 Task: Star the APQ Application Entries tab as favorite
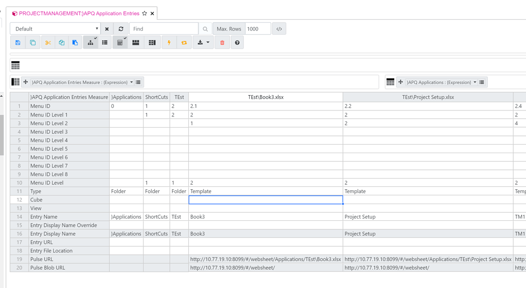click(144, 13)
